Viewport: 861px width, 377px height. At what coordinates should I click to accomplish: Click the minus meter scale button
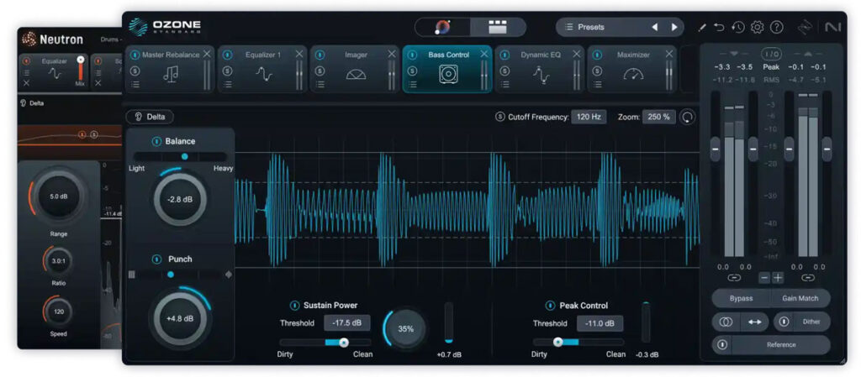point(764,278)
